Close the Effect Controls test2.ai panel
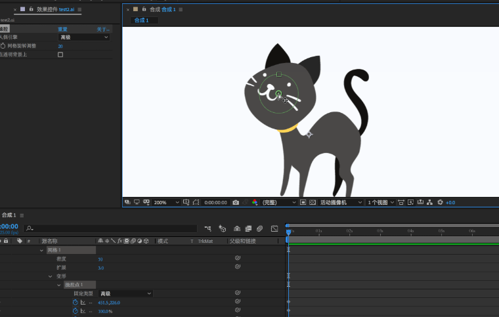Image resolution: width=499 pixels, height=317 pixels. (15, 10)
